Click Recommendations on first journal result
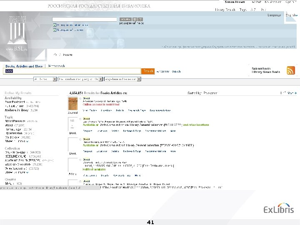 click(160, 110)
